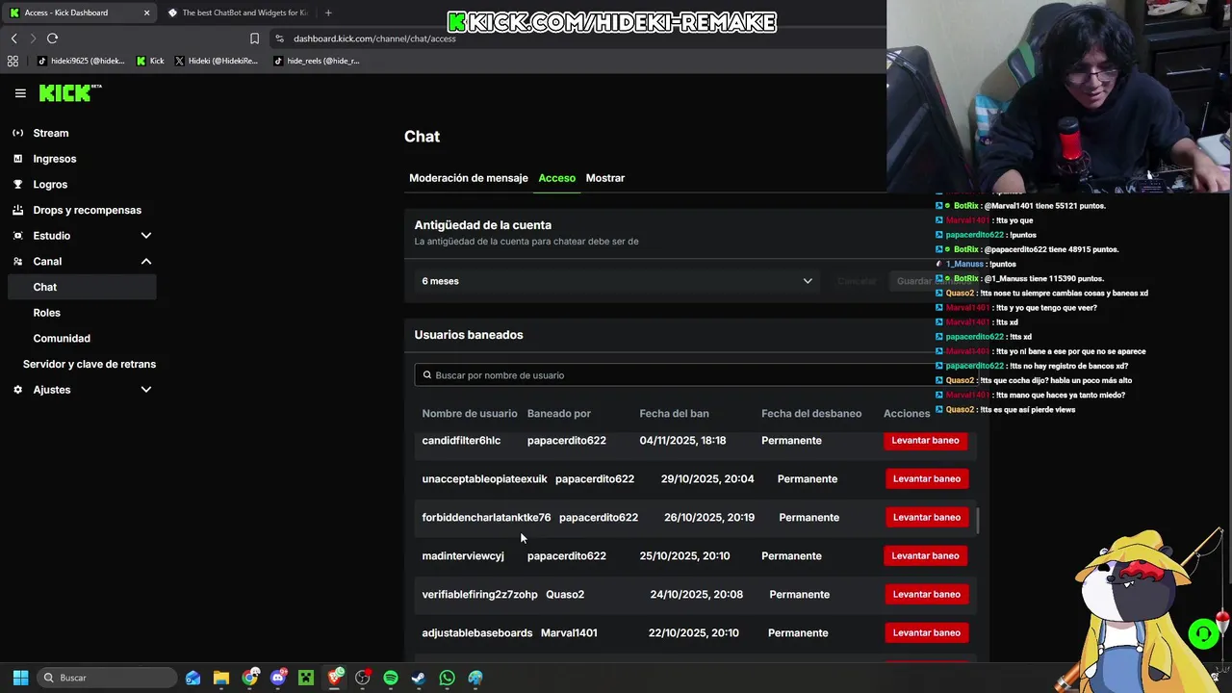
Task: Click the banned users list scrollbar
Action: pos(978,521)
